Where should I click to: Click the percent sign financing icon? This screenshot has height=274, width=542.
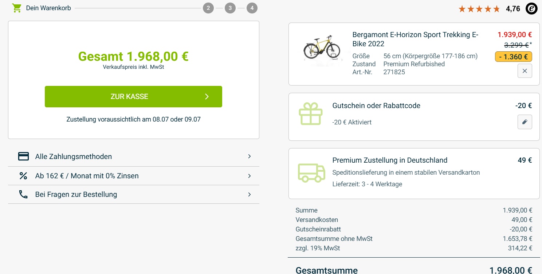[x=23, y=175]
